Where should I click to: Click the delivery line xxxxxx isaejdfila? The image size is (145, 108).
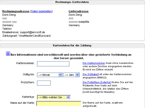coord(79,22)
